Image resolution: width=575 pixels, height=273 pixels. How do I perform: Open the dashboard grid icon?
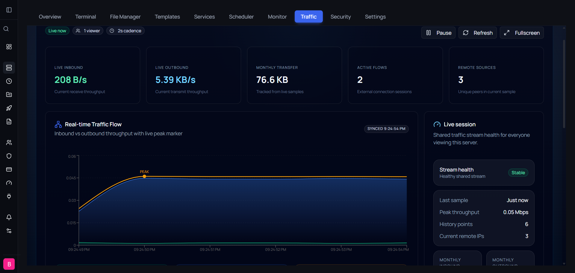click(9, 47)
